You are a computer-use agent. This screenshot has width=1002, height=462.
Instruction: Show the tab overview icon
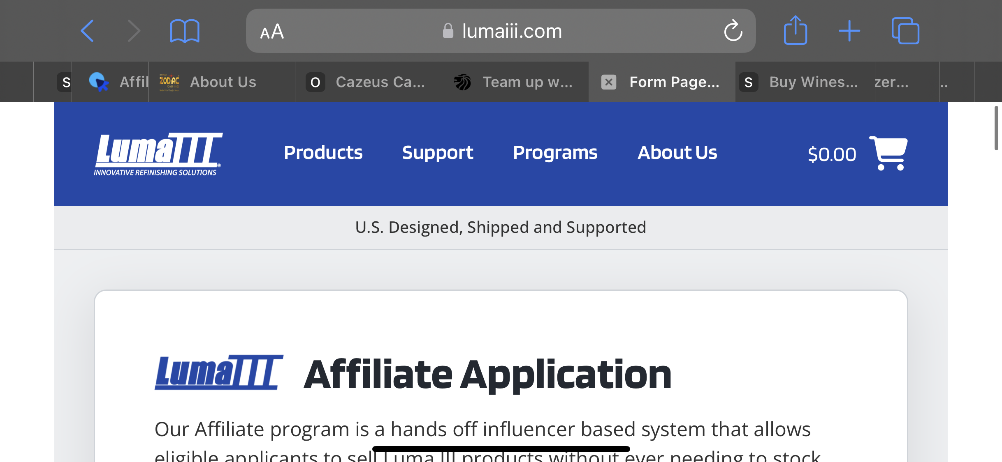click(905, 30)
